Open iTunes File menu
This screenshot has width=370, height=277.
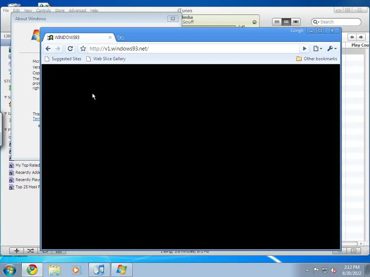[x=6, y=10]
